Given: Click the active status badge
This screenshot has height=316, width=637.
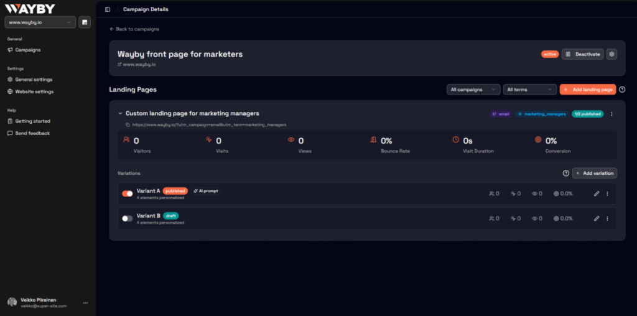Looking at the screenshot, I should [x=550, y=54].
